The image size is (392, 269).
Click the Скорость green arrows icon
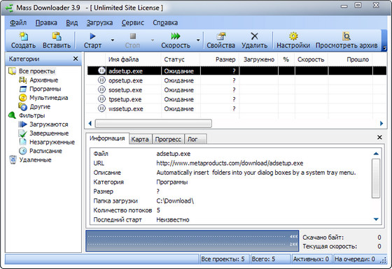[176, 36]
